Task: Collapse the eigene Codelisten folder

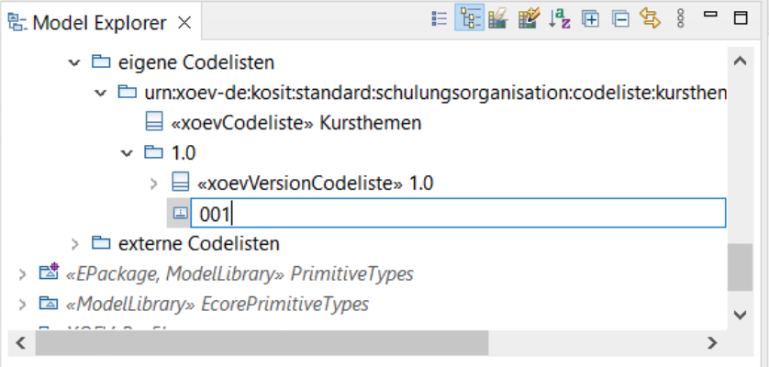Action: (73, 62)
